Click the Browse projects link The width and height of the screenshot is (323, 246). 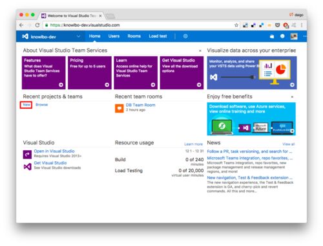click(x=41, y=105)
